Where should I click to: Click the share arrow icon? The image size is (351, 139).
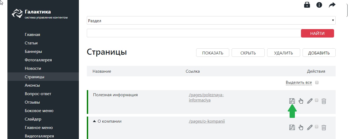point(332,5)
